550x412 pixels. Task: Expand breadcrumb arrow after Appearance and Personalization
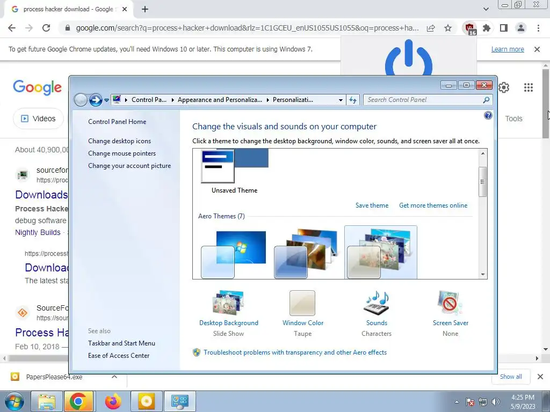[267, 100]
